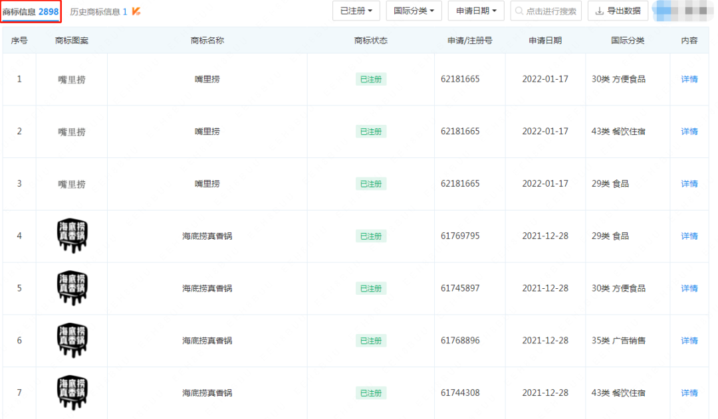Open 详情 for registration 61744308
718x419 pixels.
click(x=689, y=393)
